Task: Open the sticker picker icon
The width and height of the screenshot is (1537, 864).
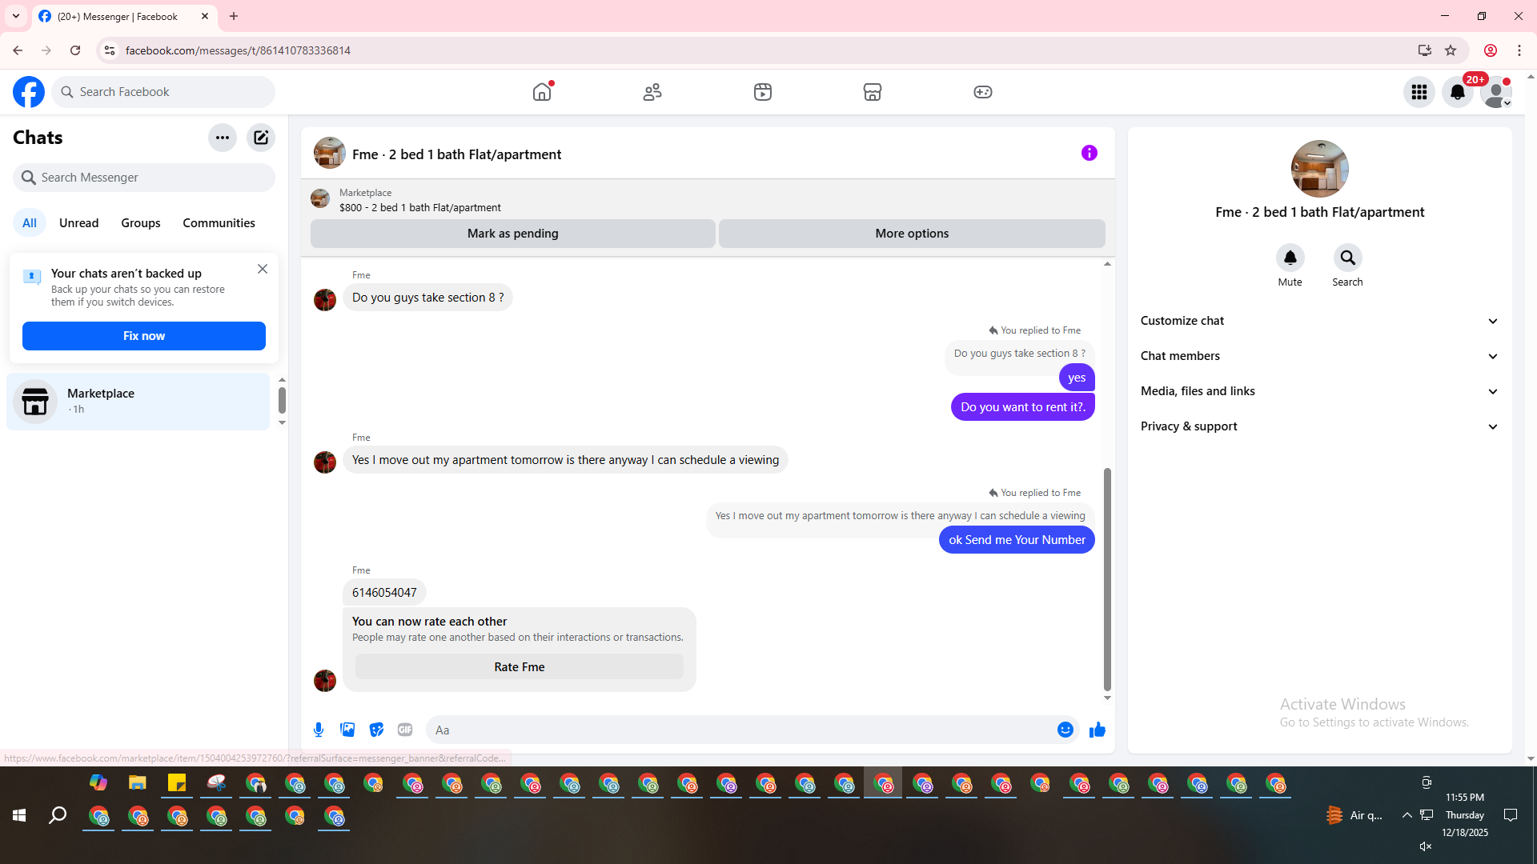Action: pos(376,730)
